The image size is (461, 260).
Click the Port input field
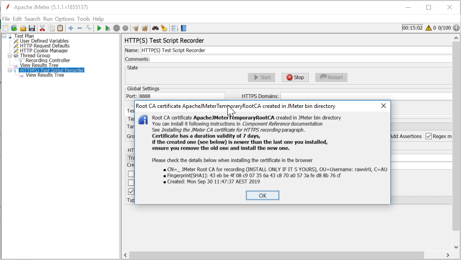pos(181,96)
